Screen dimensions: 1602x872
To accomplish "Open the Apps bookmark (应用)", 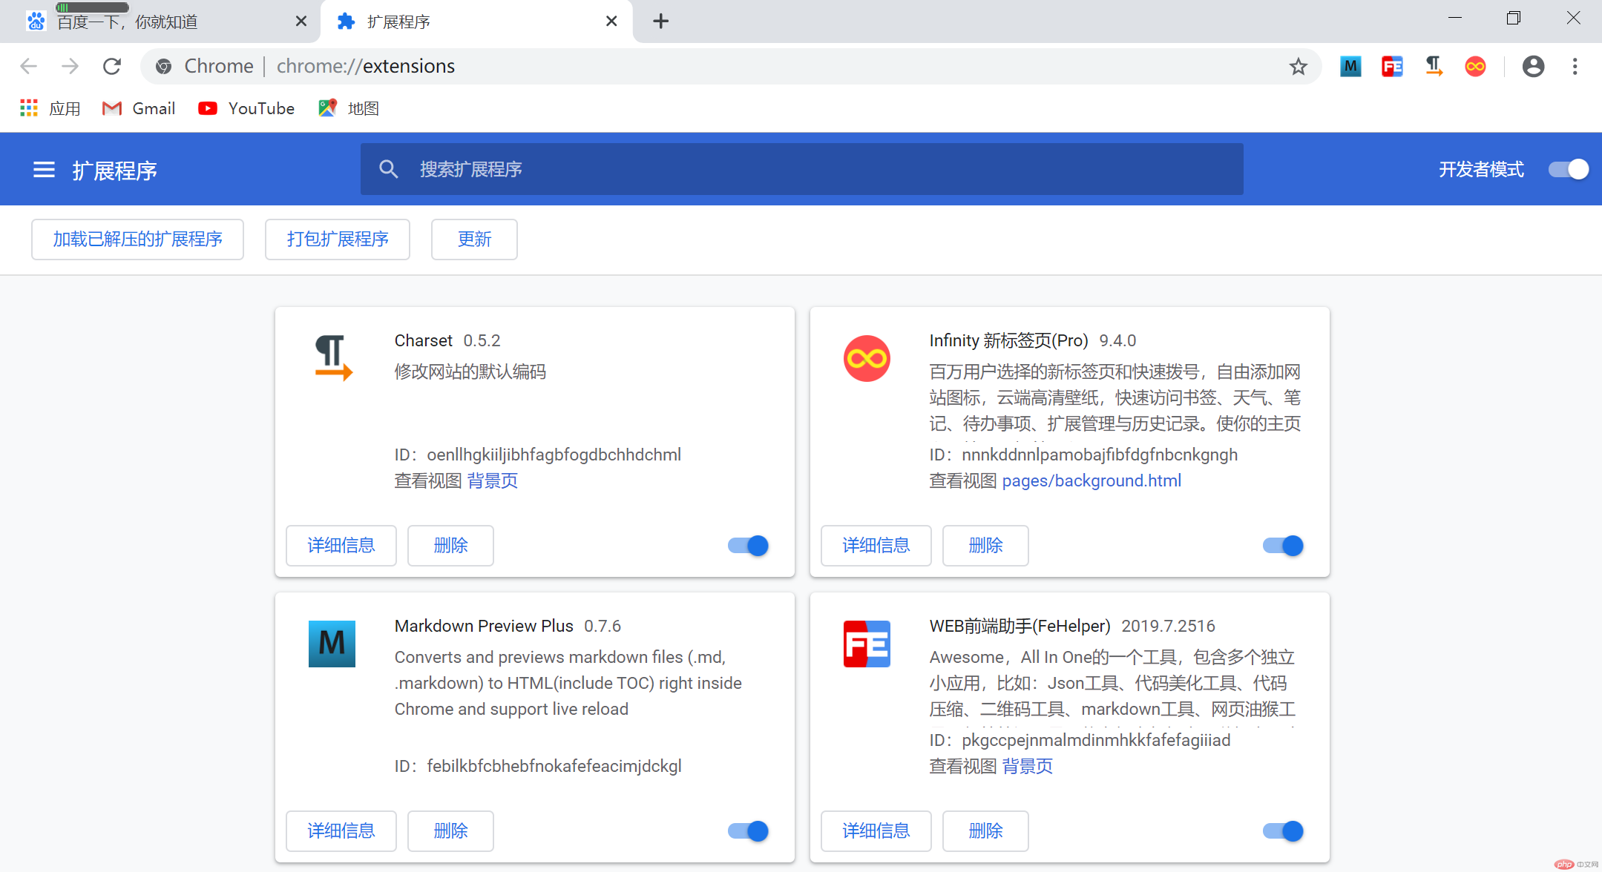I will 50,108.
